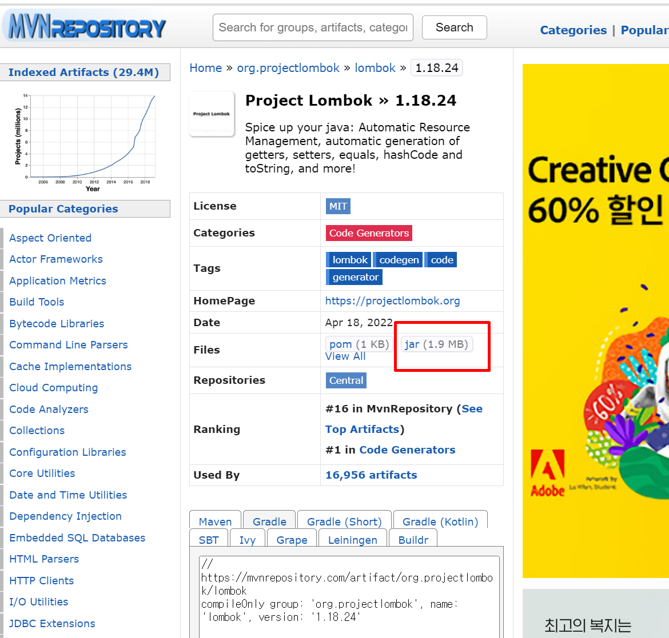
Task: Open the I/O Utilities category
Action: point(39,602)
